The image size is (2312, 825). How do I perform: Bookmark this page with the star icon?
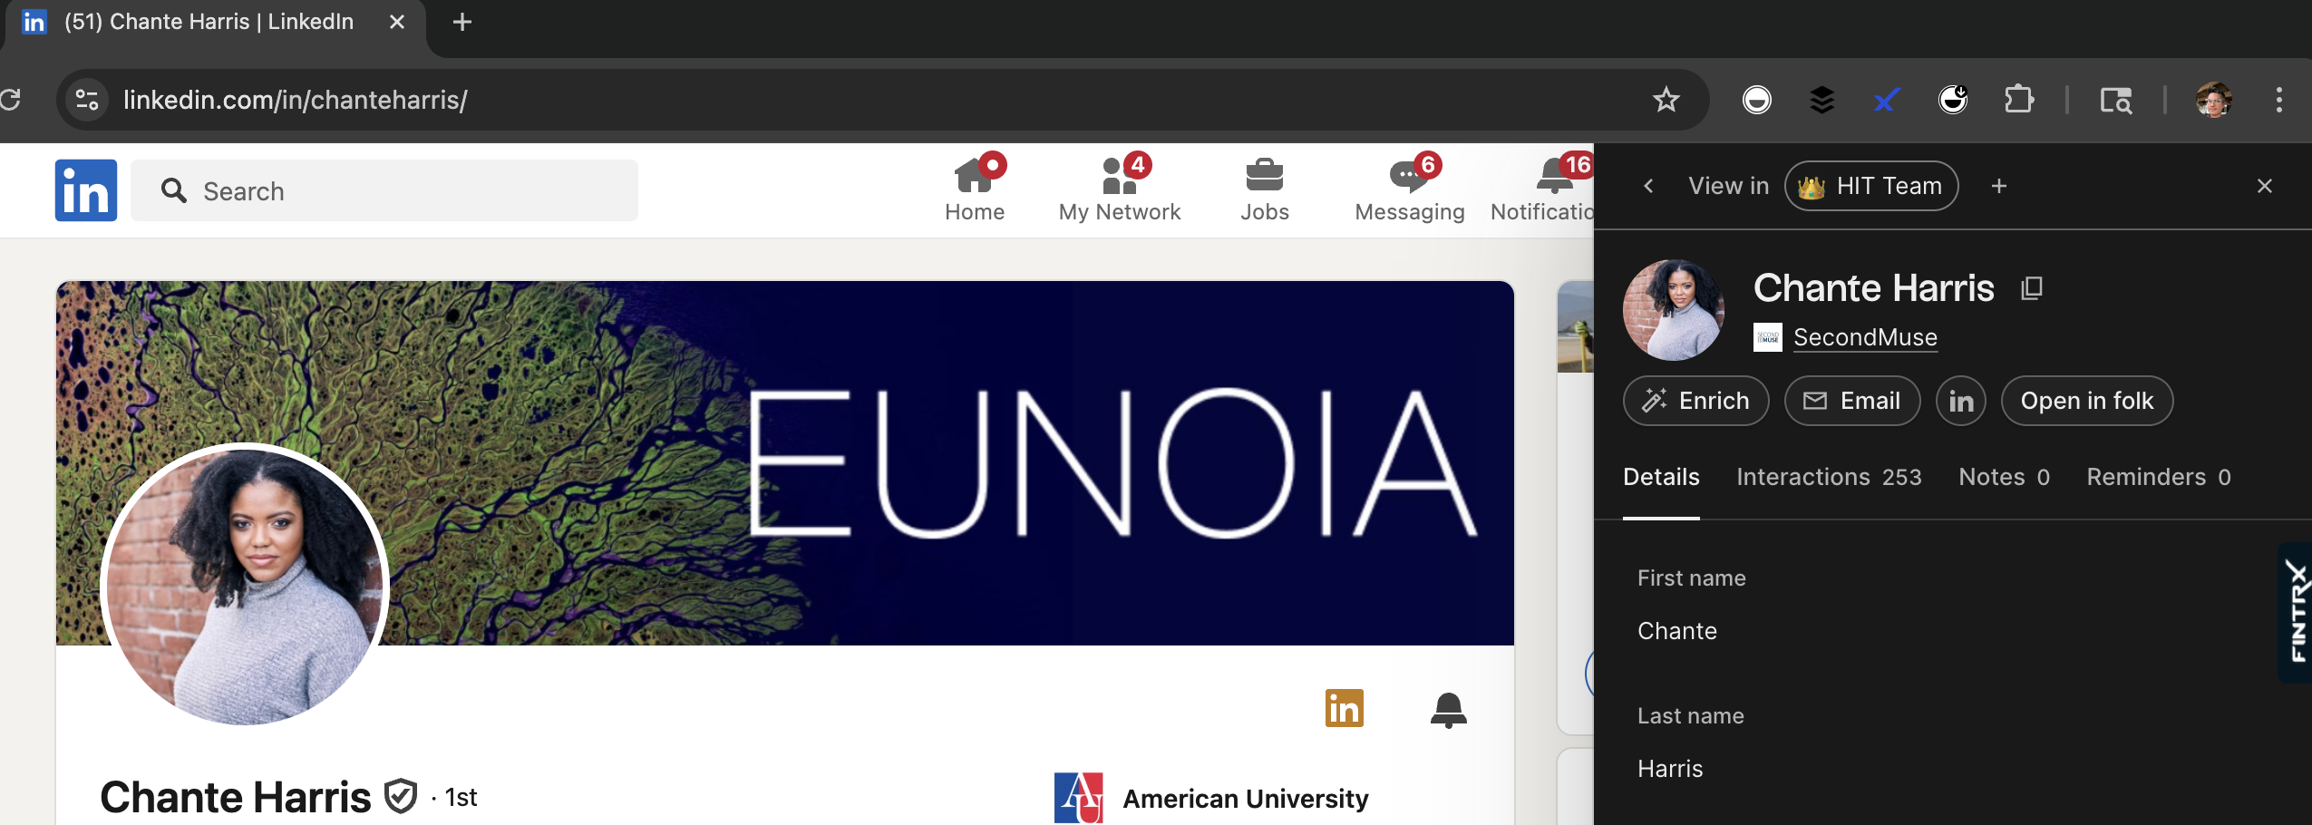tap(1666, 100)
